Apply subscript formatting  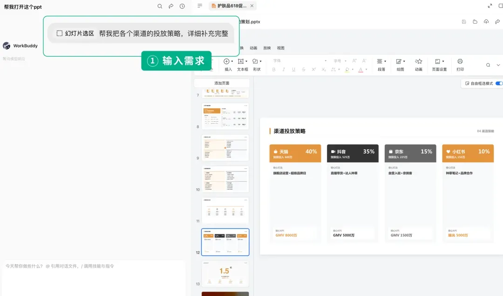point(324,69)
